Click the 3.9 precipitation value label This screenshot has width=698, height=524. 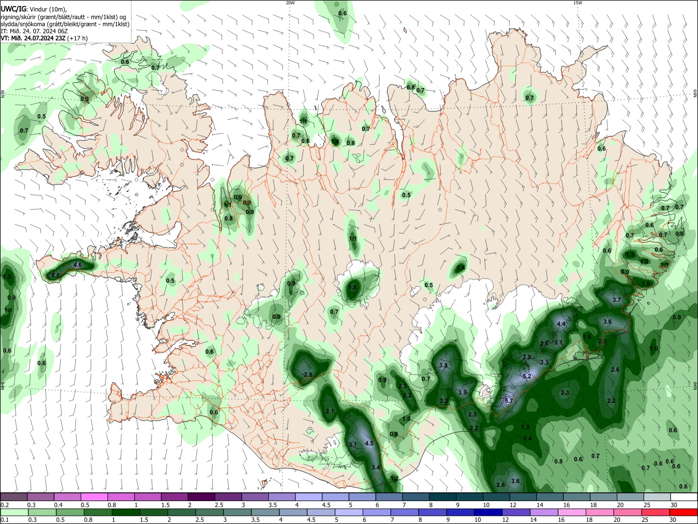tap(462, 392)
